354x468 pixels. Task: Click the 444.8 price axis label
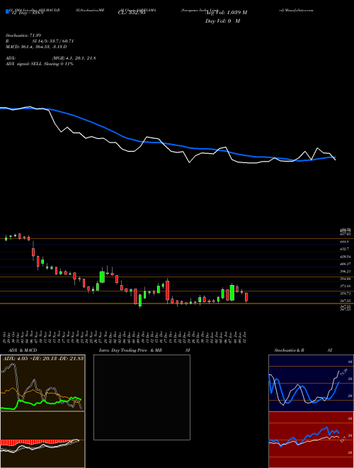pyautogui.click(x=345, y=242)
